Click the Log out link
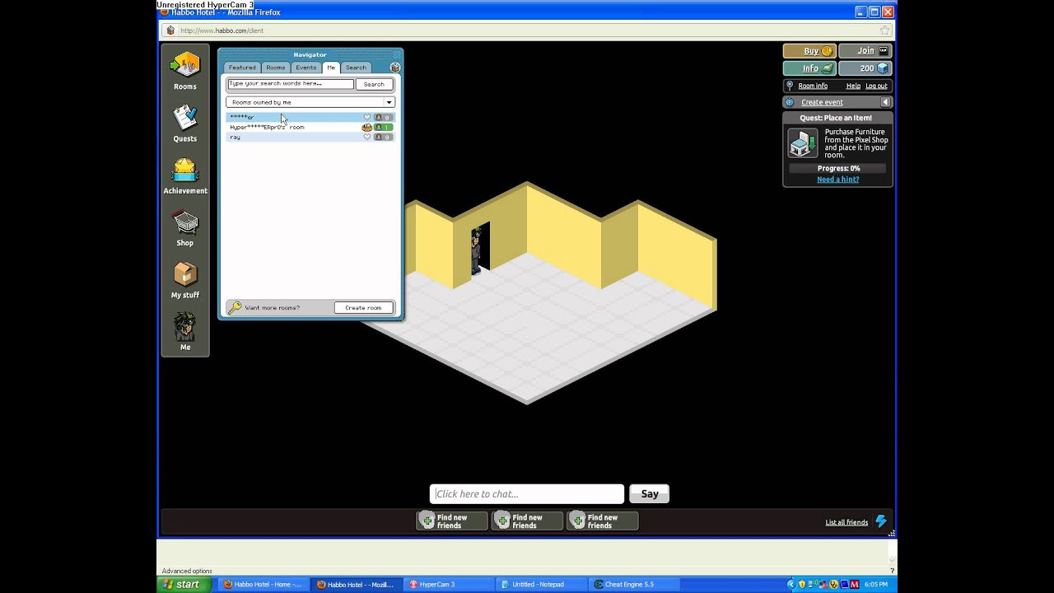 [x=876, y=86]
